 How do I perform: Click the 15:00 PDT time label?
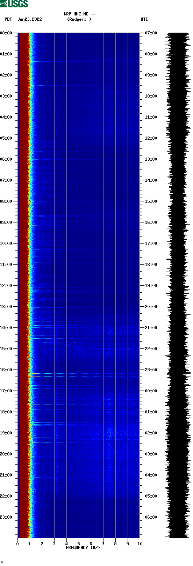coord(6,349)
